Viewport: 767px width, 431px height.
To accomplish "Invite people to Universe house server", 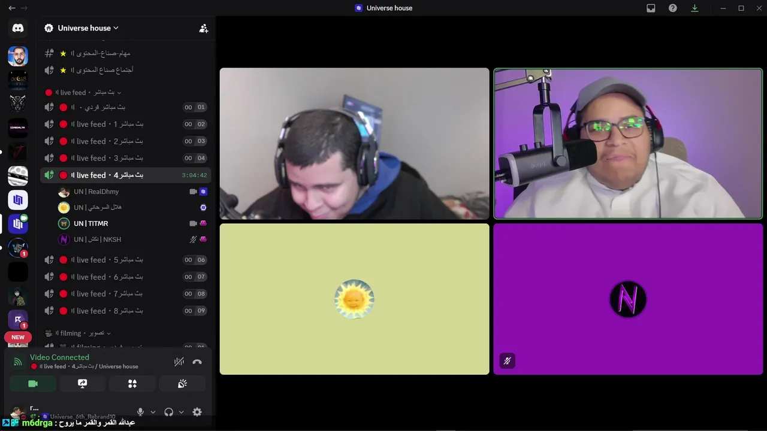I will (x=204, y=28).
